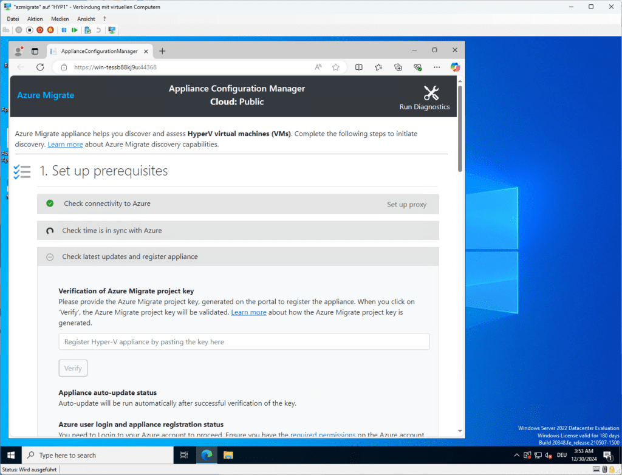The image size is (622, 475).
Task: Open Browser essentials heart icon
Action: 417,67
